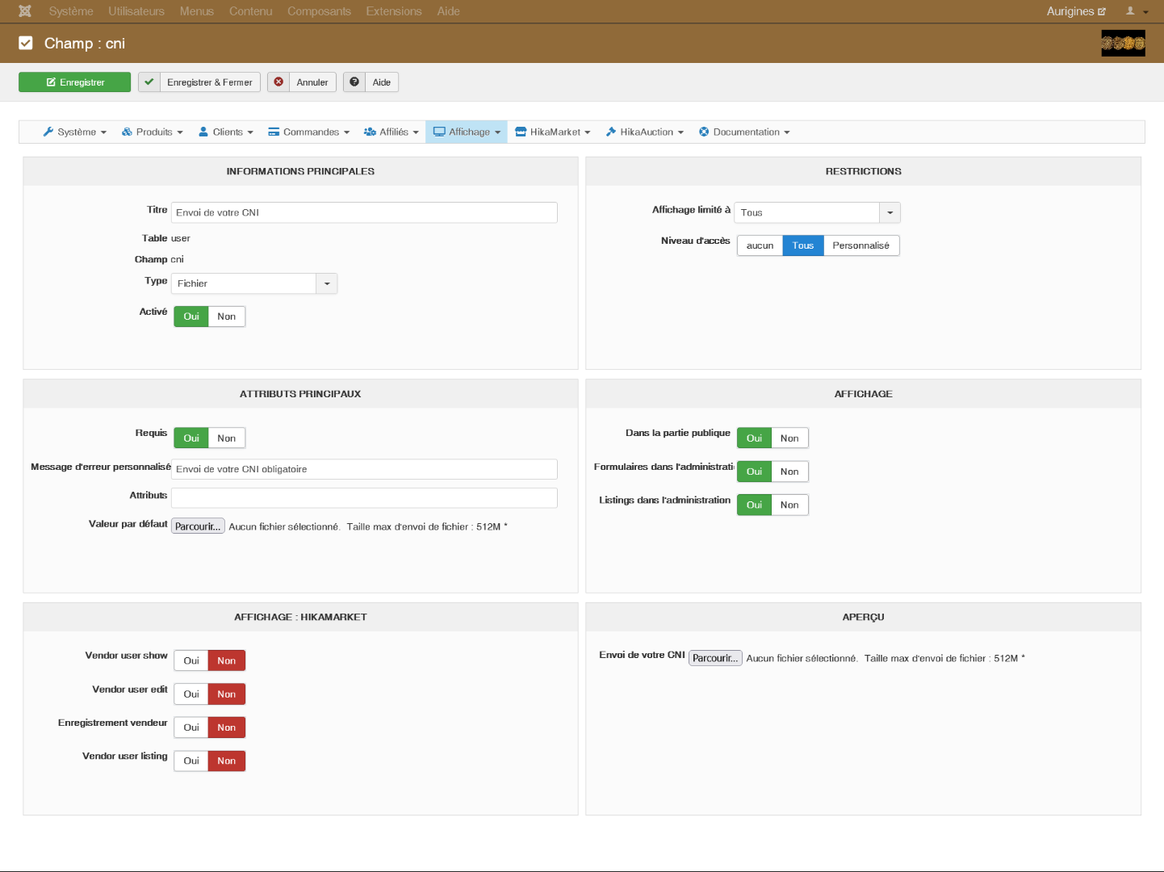Click the Titre input field
The image size is (1164, 872).
(364, 212)
